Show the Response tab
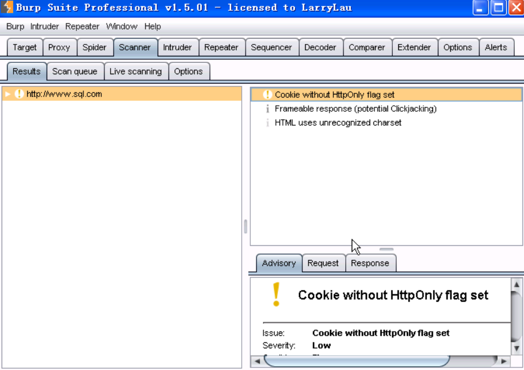This screenshot has width=524, height=370. [370, 263]
